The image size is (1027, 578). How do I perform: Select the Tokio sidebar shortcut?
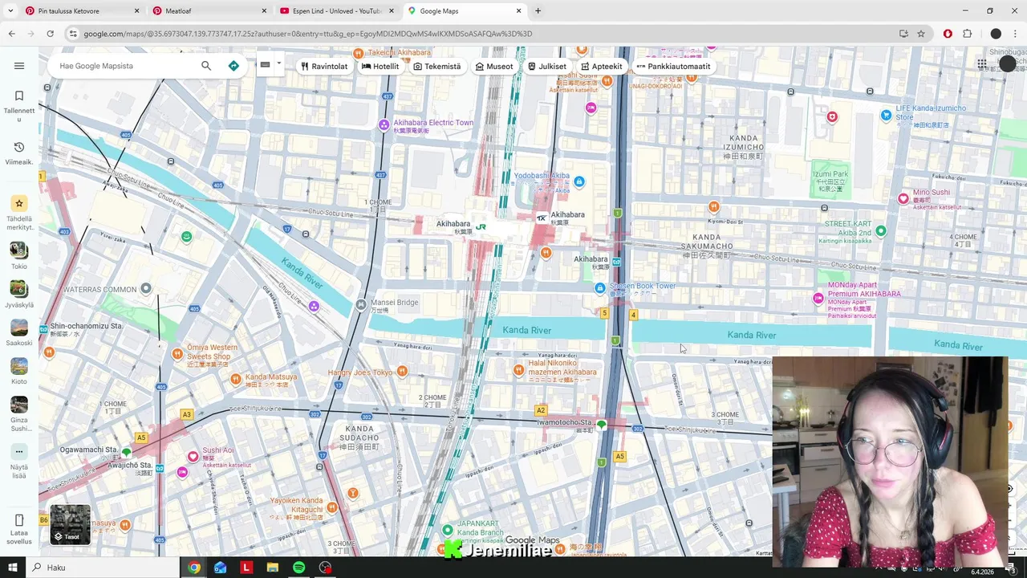click(19, 256)
